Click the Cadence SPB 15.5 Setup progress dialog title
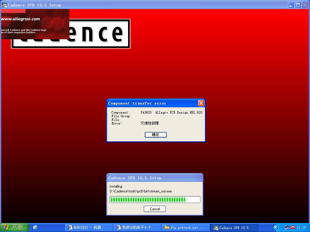The height and width of the screenshot is (232, 310). pyautogui.click(x=135, y=178)
